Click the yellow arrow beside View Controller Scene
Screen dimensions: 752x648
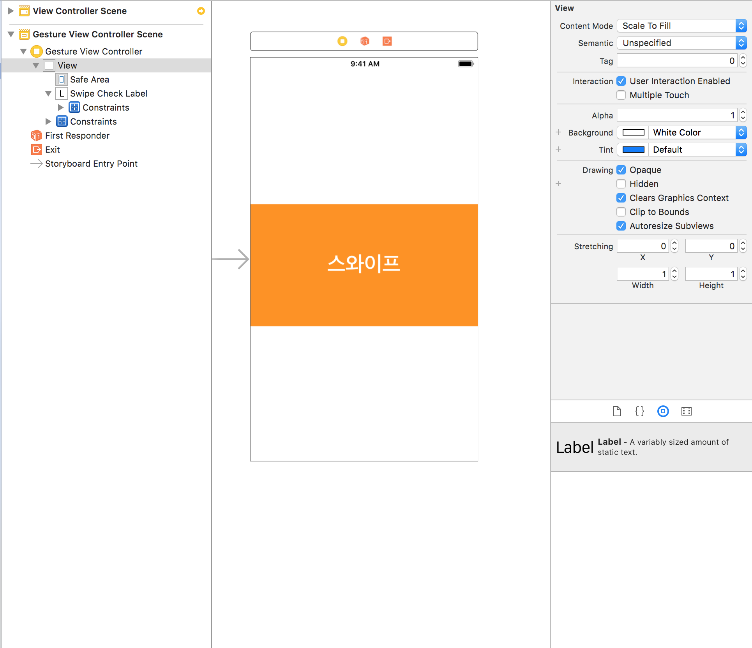click(x=201, y=11)
